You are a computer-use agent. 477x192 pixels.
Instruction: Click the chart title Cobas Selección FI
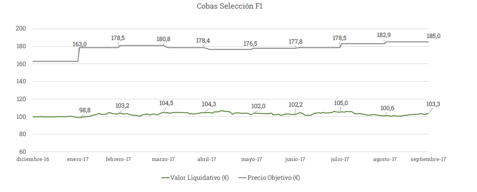[229, 6]
